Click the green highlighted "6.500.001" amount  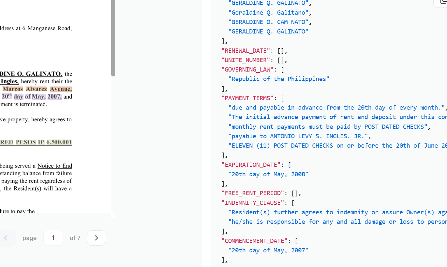point(59,142)
